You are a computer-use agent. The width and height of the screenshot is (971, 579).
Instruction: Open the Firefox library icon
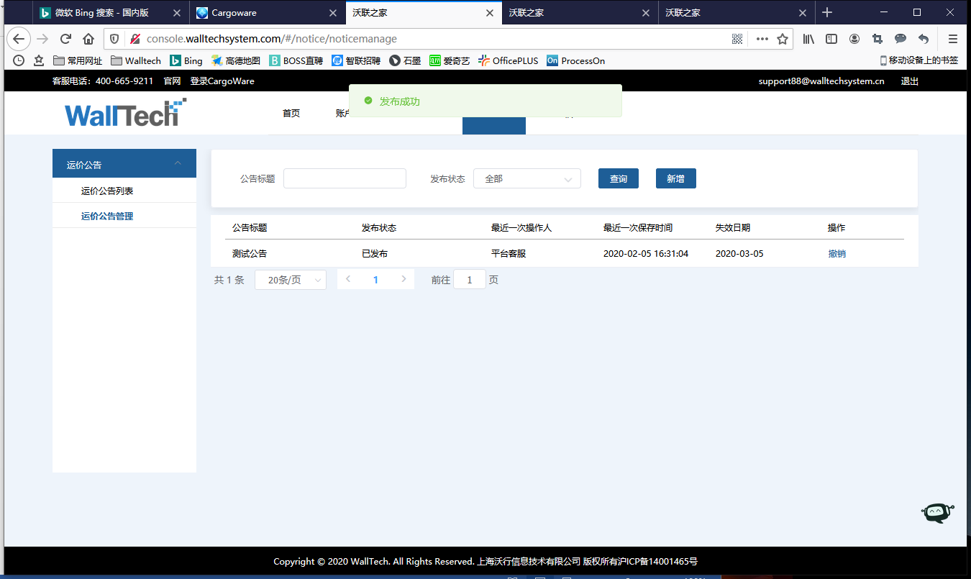tap(808, 39)
